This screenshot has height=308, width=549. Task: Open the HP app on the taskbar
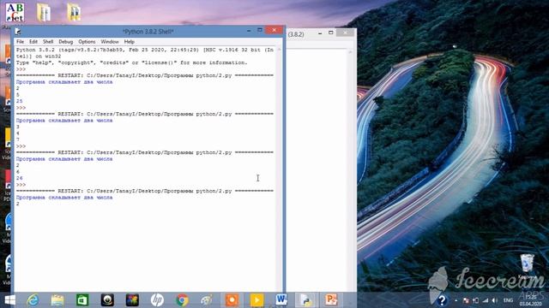click(157, 300)
